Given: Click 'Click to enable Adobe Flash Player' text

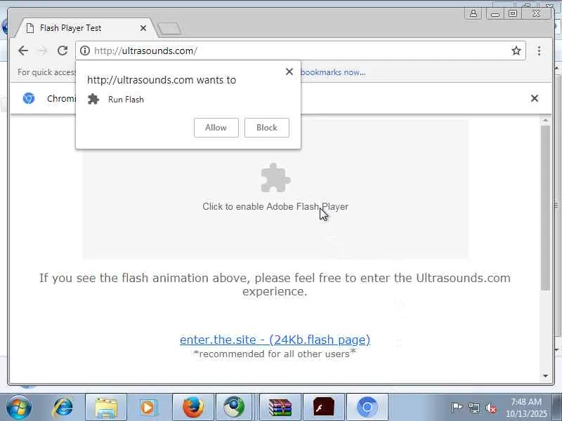Looking at the screenshot, I should click(275, 206).
